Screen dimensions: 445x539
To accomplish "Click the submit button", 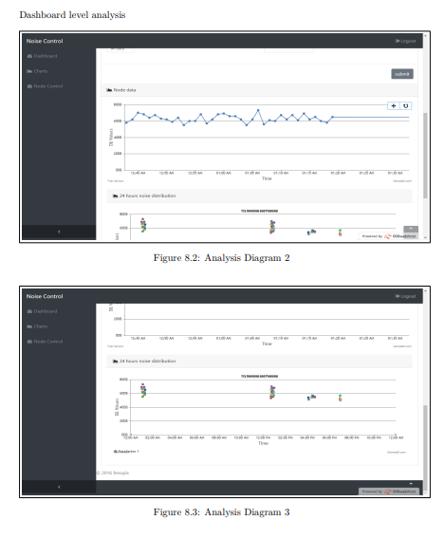I will point(402,74).
